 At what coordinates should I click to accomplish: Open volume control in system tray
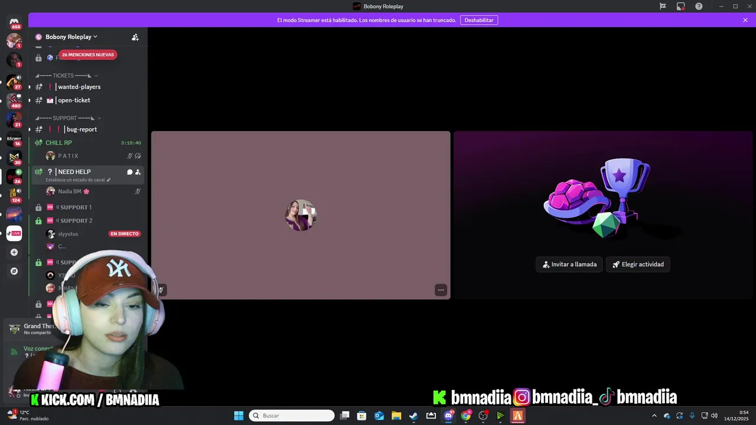pos(715,416)
